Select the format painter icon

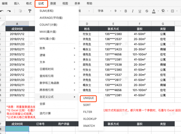[30, 11]
